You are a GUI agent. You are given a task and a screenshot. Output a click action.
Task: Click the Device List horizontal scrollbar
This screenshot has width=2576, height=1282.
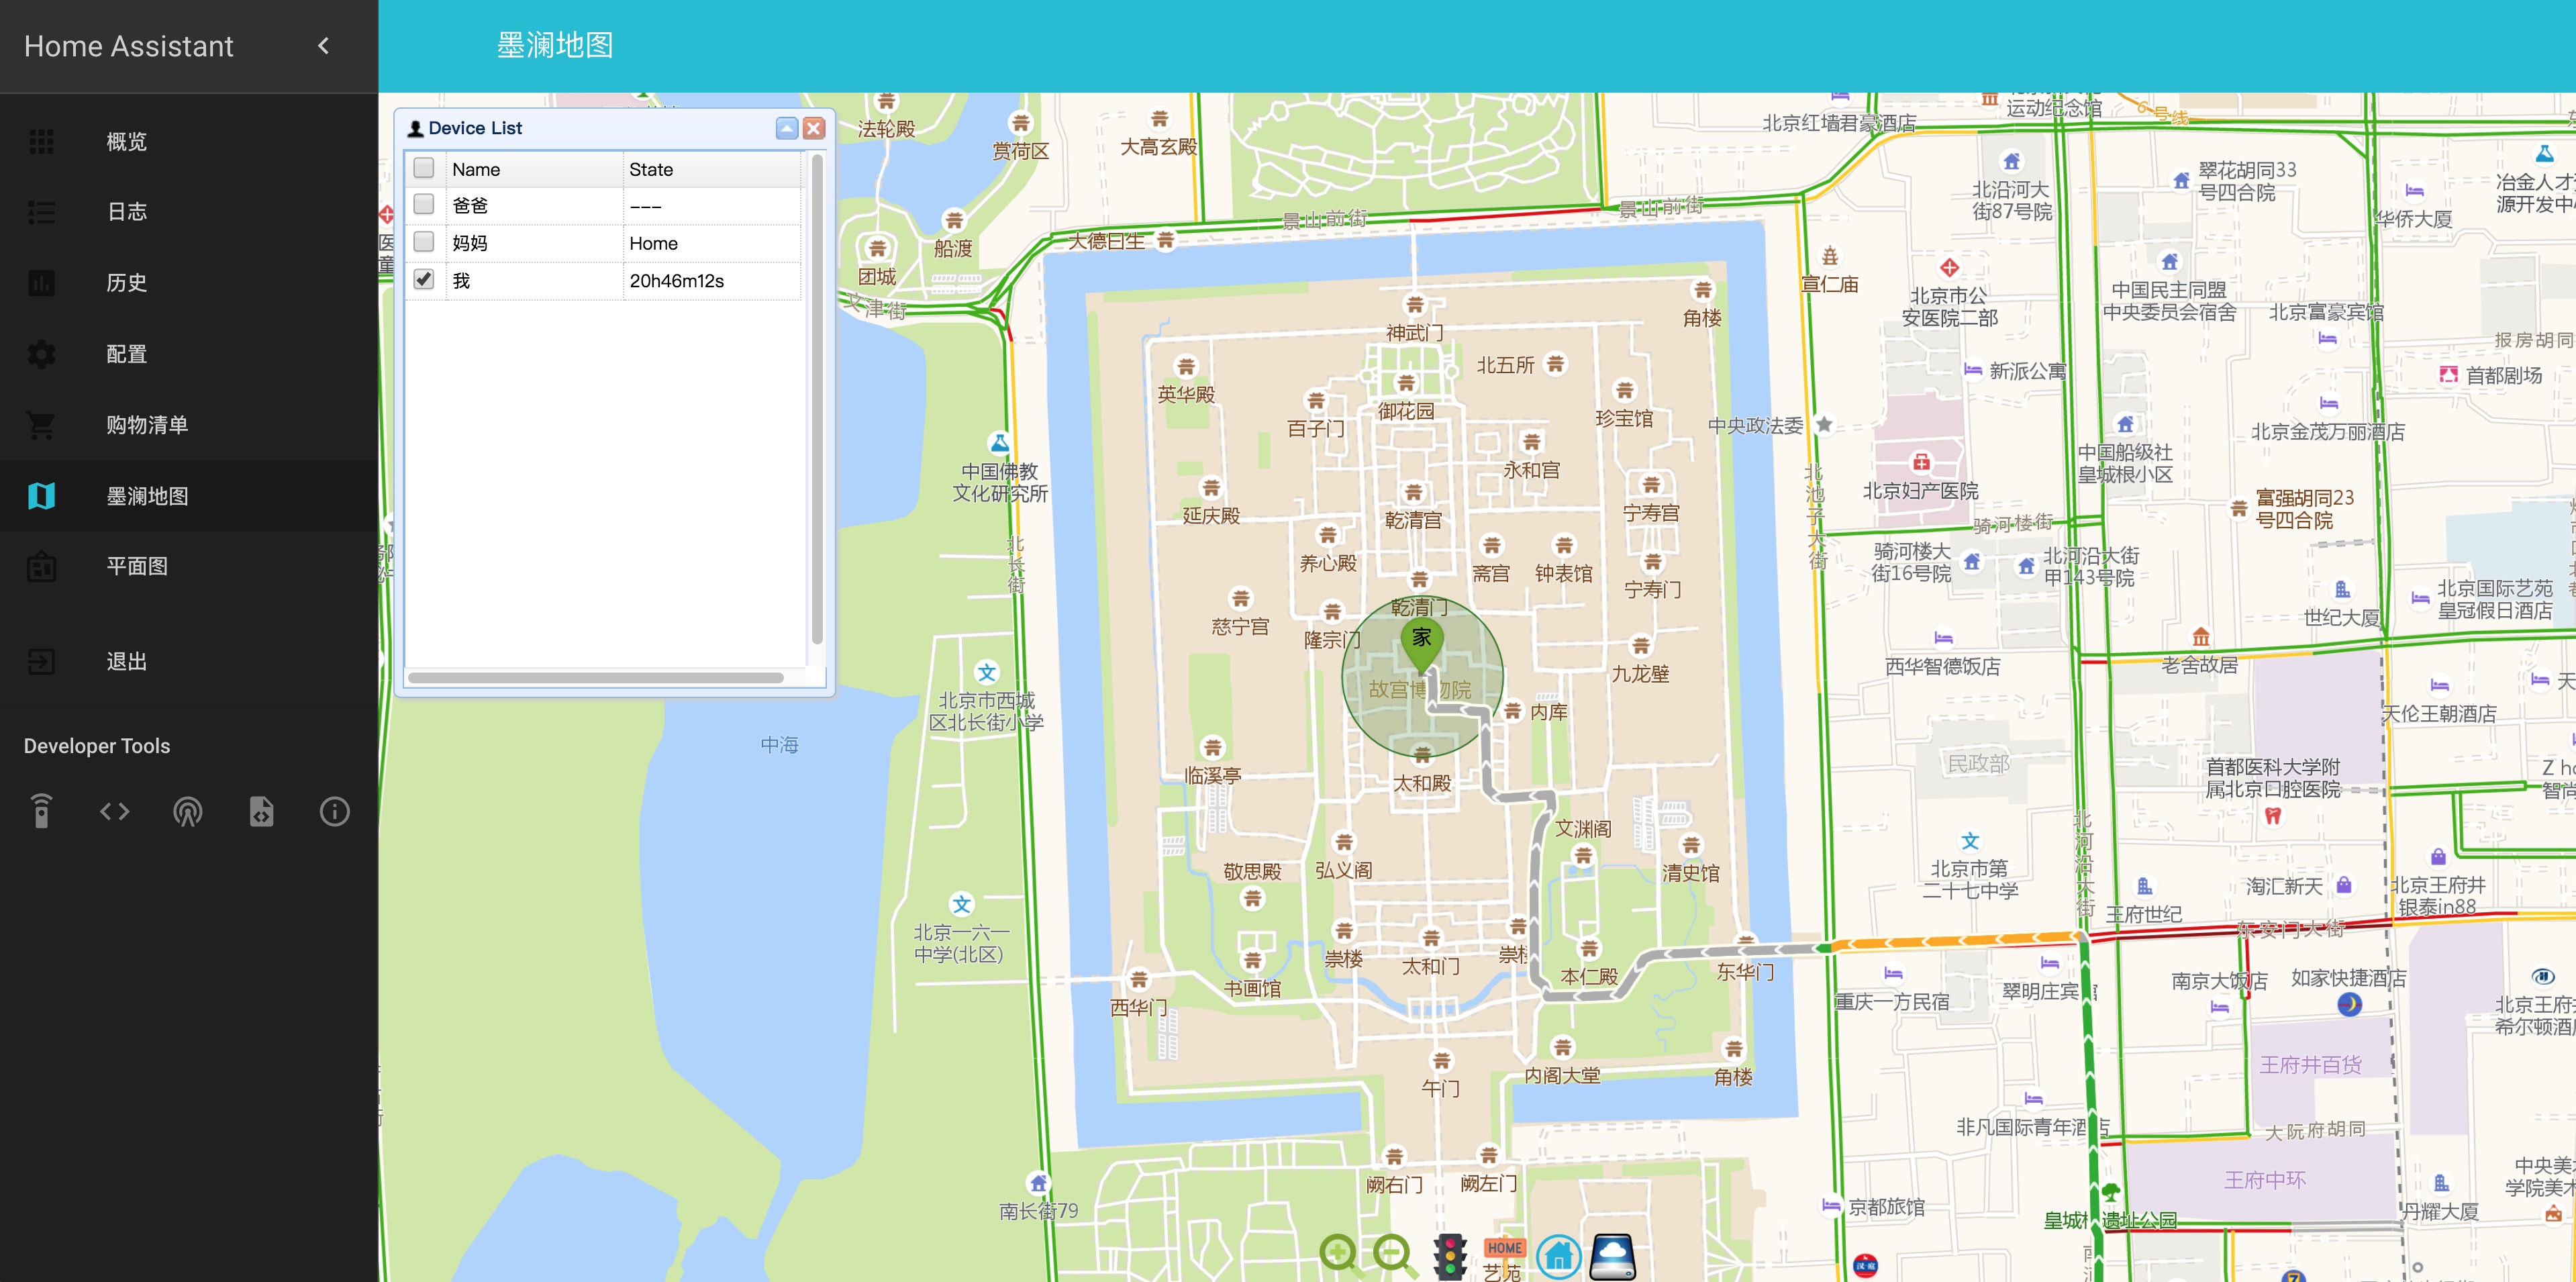pyautogui.click(x=596, y=678)
